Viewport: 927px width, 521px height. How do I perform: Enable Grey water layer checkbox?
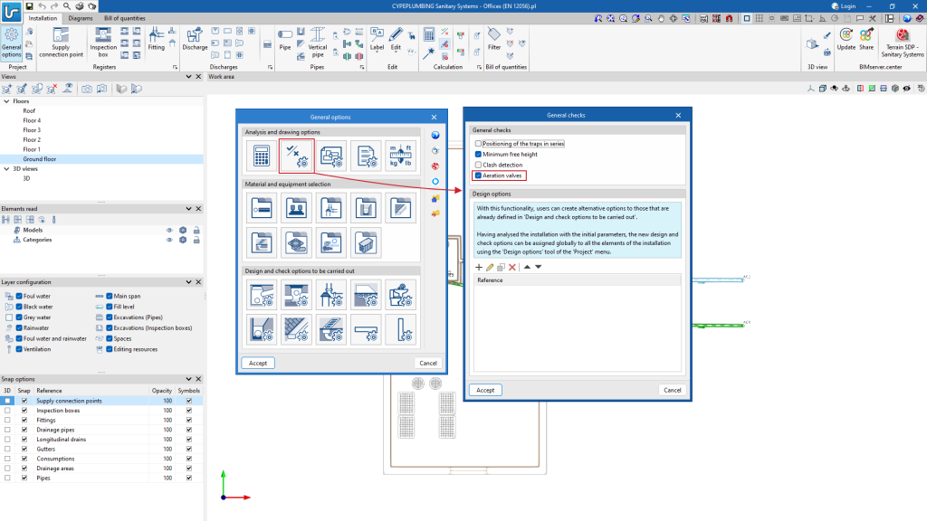(x=19, y=317)
